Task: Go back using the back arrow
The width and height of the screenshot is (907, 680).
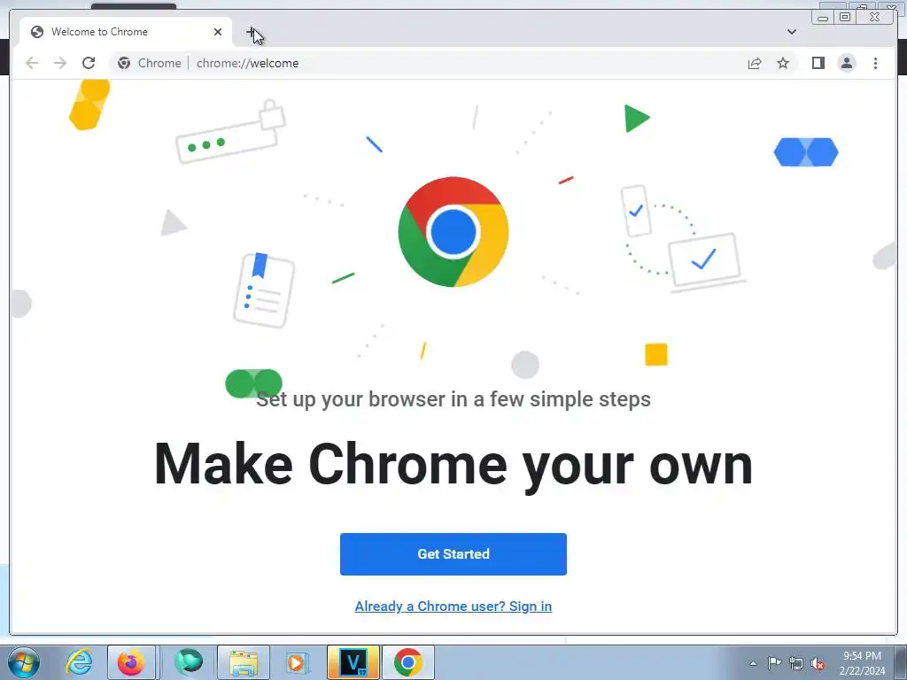Action: [x=32, y=63]
